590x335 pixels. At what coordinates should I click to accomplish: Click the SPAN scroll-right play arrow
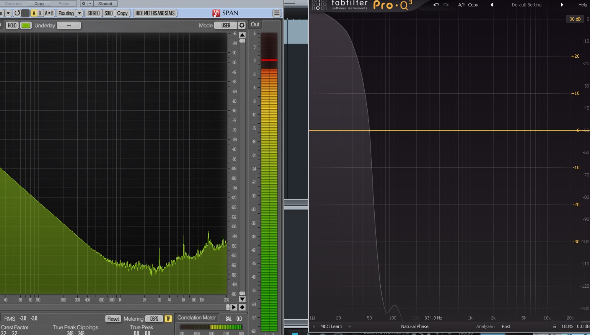(x=234, y=307)
